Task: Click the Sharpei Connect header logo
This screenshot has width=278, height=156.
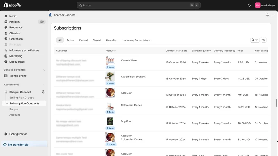Action: [x=50, y=15]
